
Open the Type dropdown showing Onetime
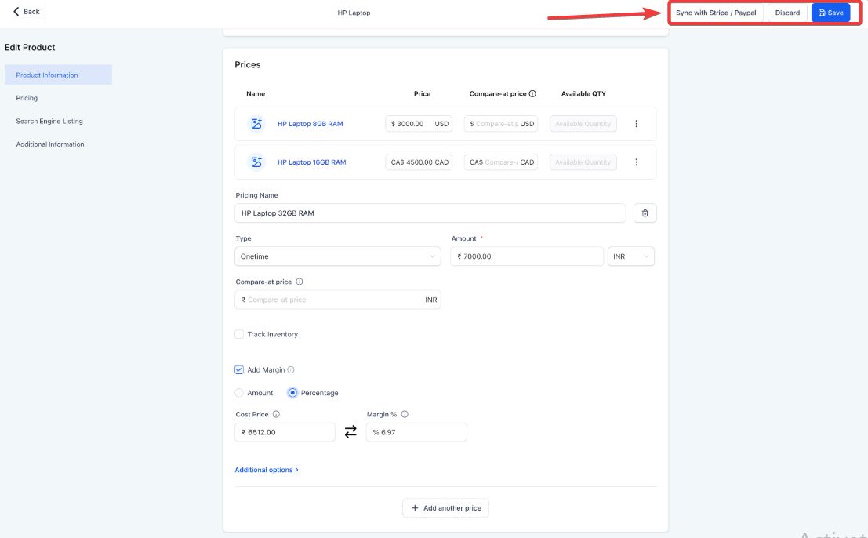[x=338, y=256]
